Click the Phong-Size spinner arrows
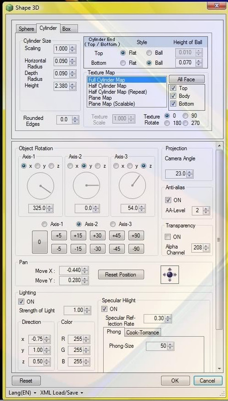The image size is (228, 401). [170, 346]
